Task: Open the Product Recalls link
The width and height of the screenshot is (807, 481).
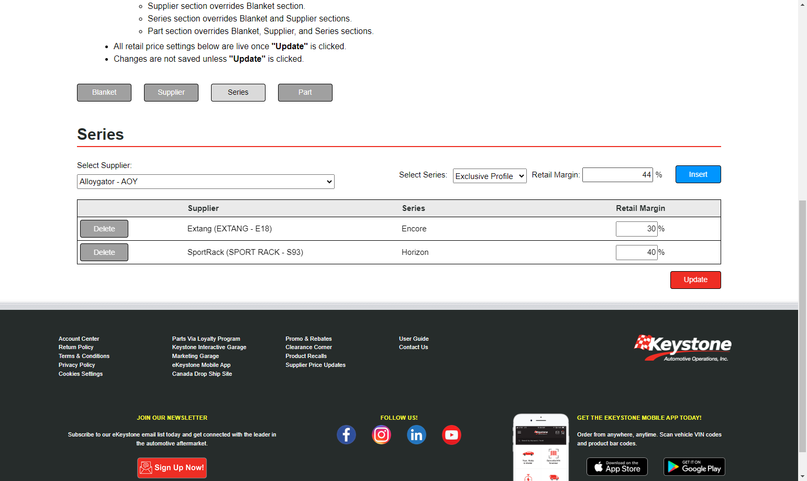Action: tap(306, 356)
